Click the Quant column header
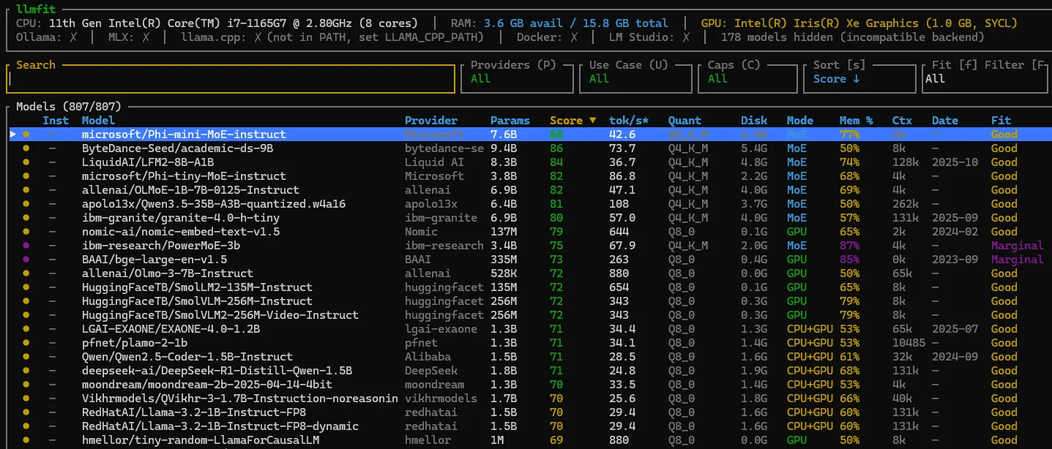 click(x=684, y=121)
